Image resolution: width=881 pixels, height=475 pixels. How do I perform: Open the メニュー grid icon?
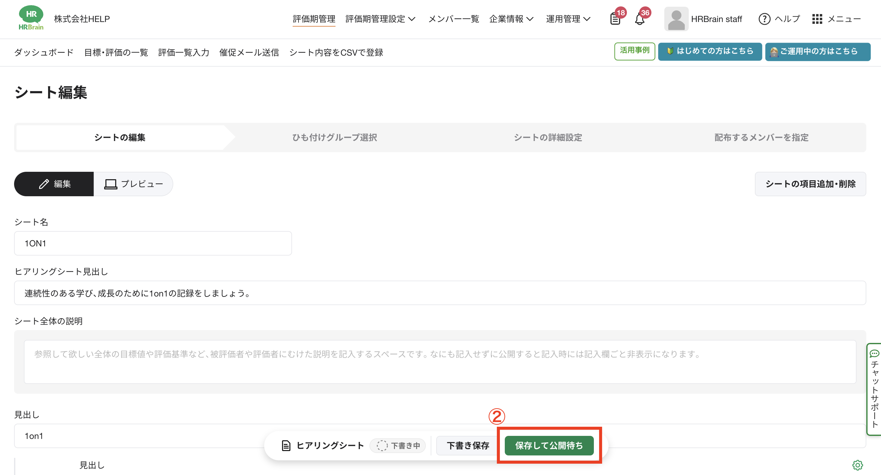click(817, 19)
